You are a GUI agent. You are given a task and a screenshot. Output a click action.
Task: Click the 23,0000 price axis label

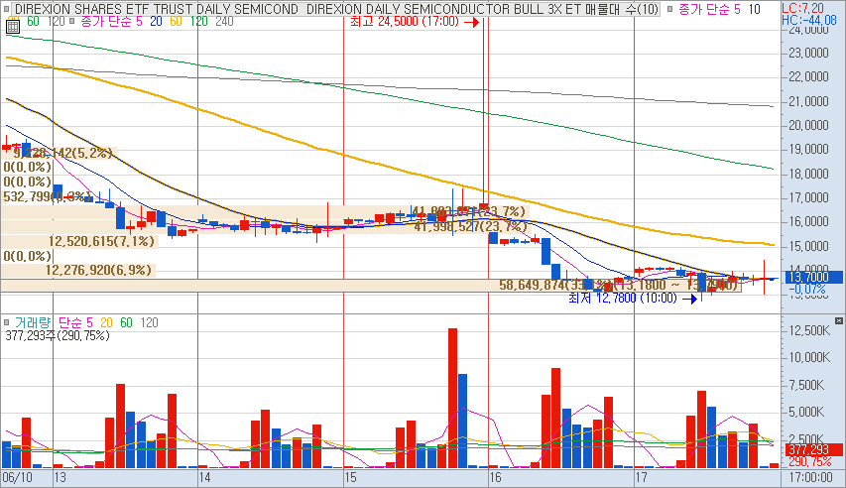[808, 53]
